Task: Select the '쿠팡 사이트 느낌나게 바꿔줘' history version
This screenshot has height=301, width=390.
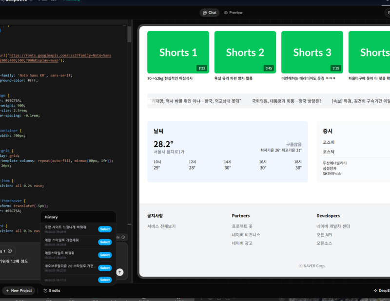Action: 105,229
